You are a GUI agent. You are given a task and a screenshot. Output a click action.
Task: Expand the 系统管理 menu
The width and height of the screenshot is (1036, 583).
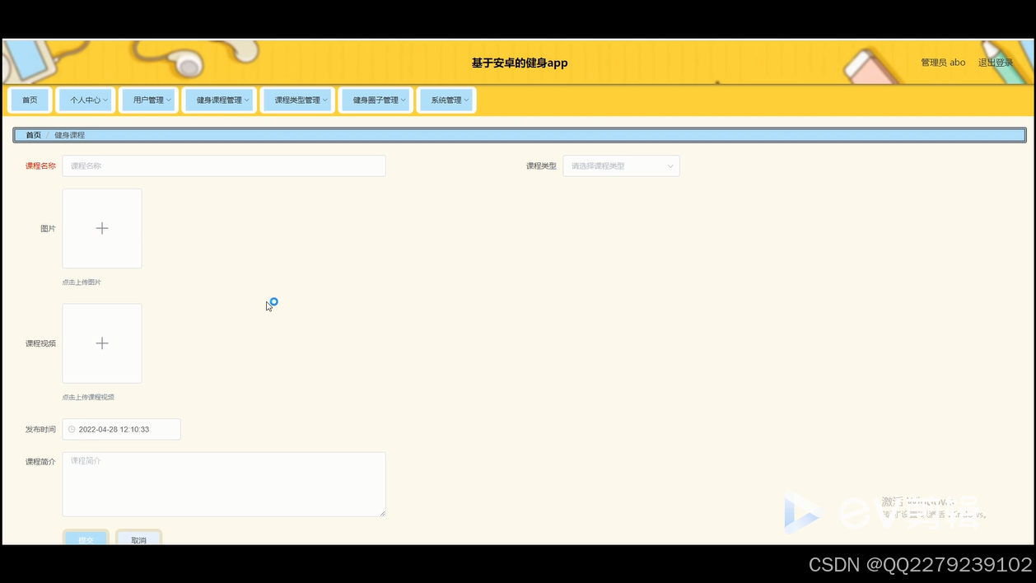pos(446,99)
